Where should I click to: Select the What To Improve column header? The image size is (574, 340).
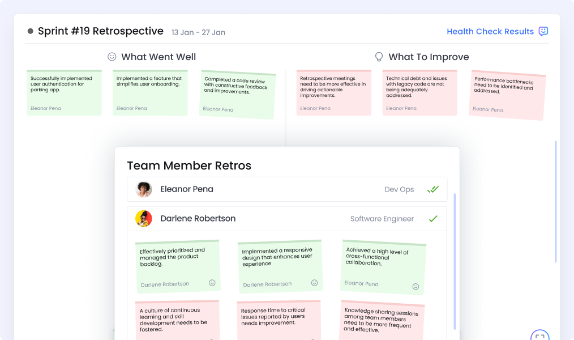pos(429,57)
